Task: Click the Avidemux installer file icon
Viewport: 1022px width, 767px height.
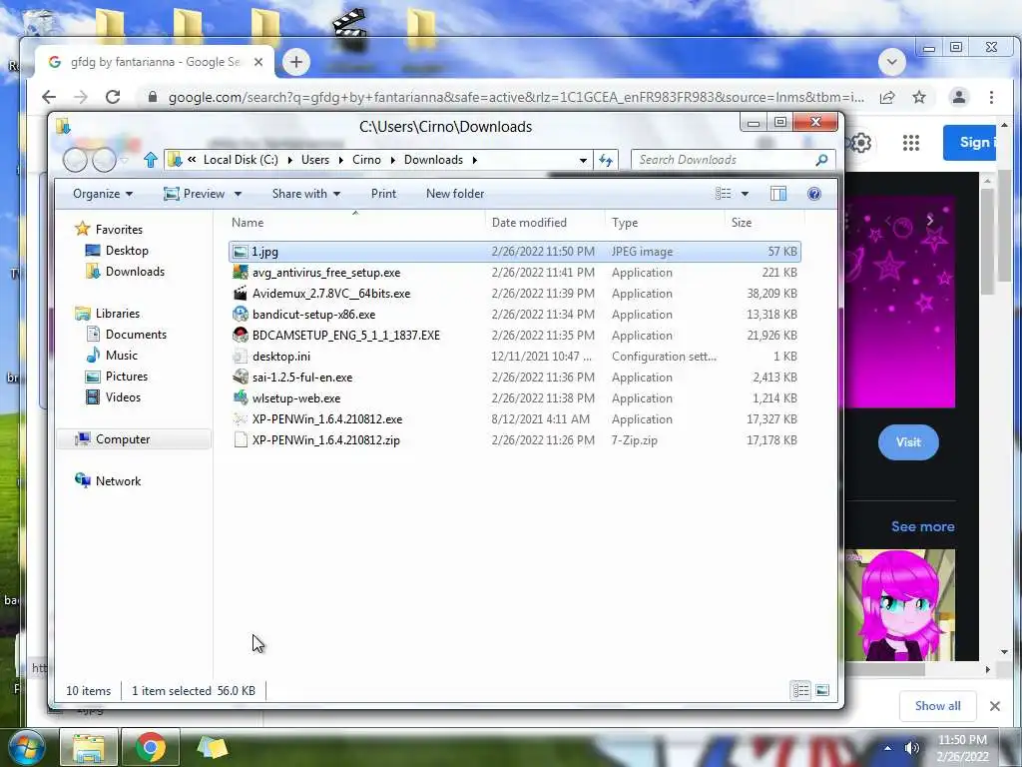Action: (241, 294)
